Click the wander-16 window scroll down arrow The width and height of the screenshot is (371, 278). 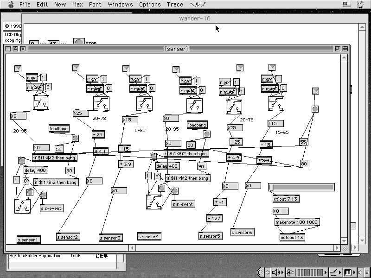tap(362, 240)
